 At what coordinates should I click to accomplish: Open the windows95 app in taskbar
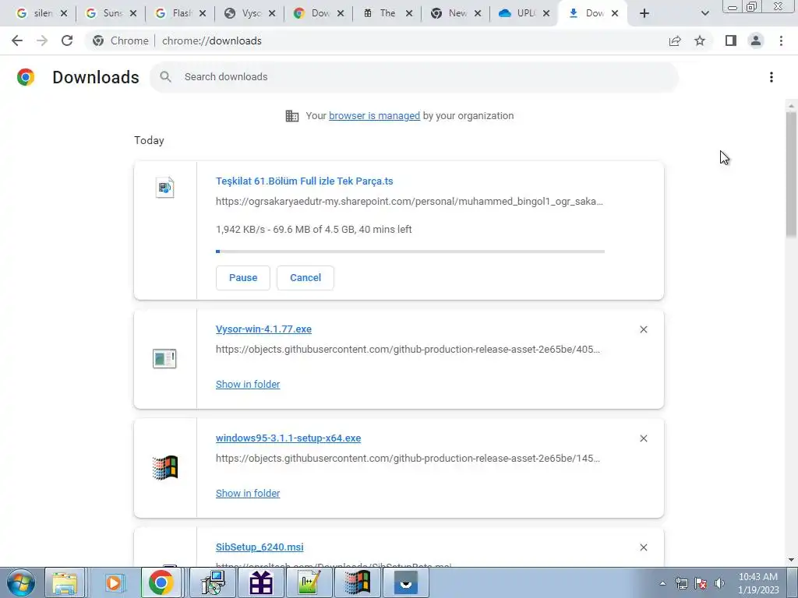[x=357, y=582]
